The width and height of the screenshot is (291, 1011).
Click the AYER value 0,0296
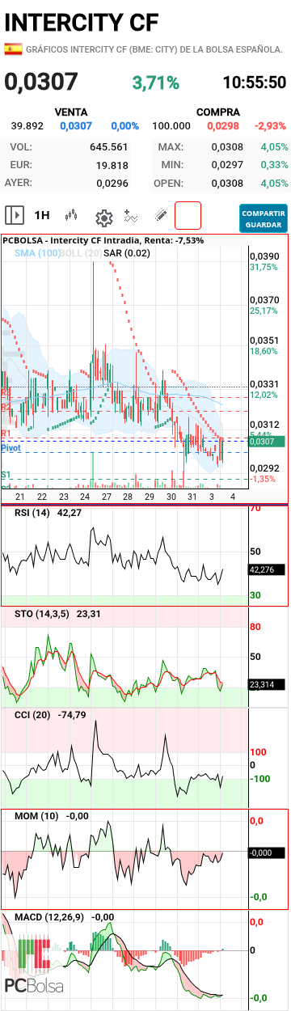pyautogui.click(x=112, y=183)
